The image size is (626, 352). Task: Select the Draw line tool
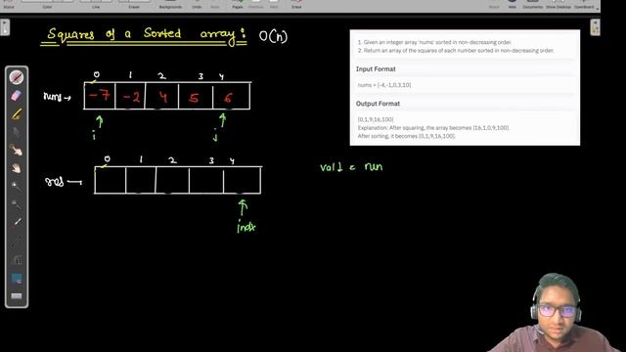(17, 242)
